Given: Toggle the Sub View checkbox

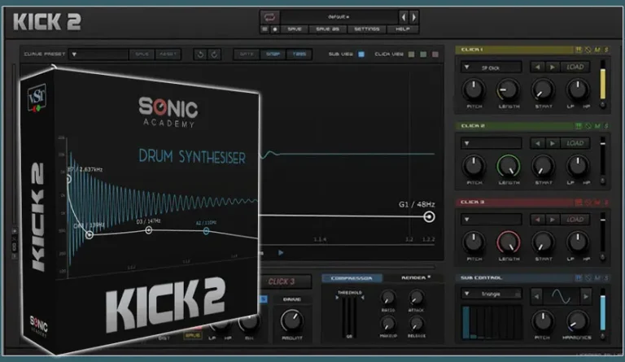Looking at the screenshot, I should 361,55.
